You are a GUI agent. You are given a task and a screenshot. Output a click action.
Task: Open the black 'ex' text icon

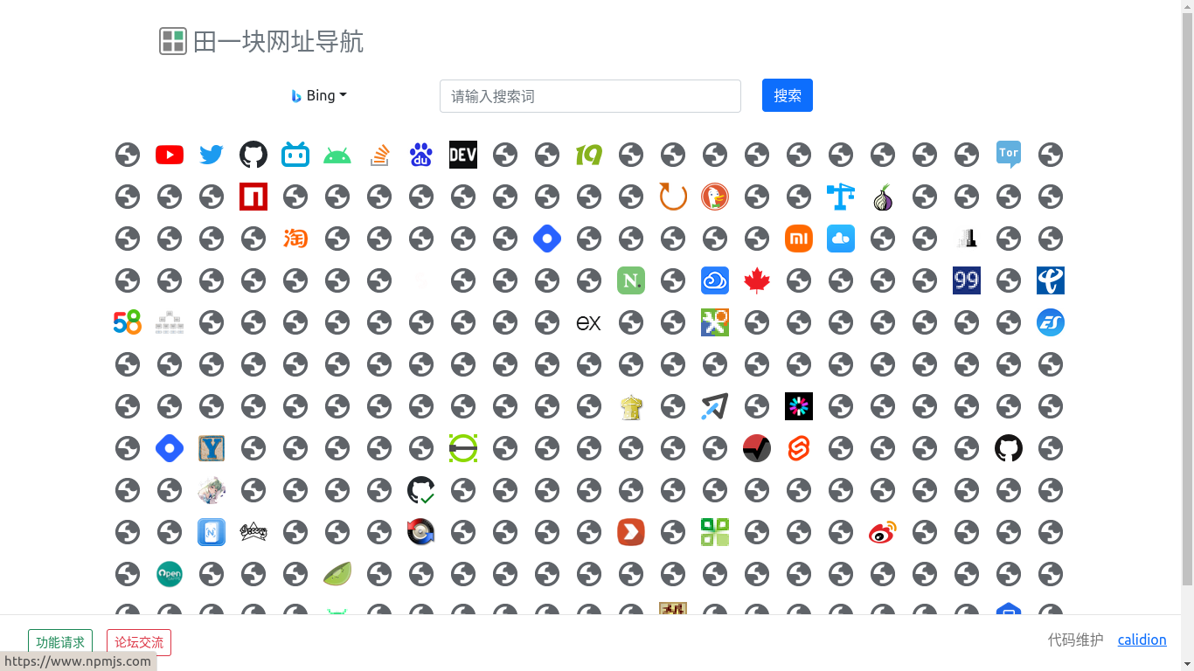click(x=589, y=322)
